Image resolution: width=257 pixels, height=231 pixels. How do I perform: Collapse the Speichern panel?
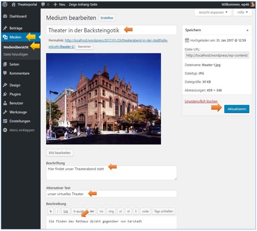tap(247, 30)
